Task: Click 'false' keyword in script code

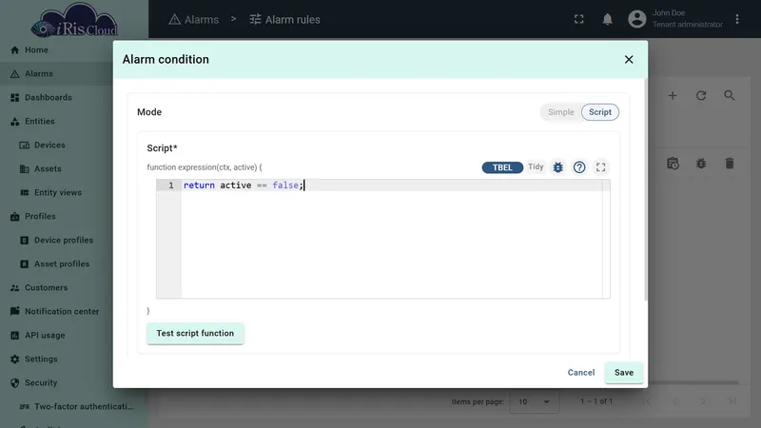Action: pos(285,185)
